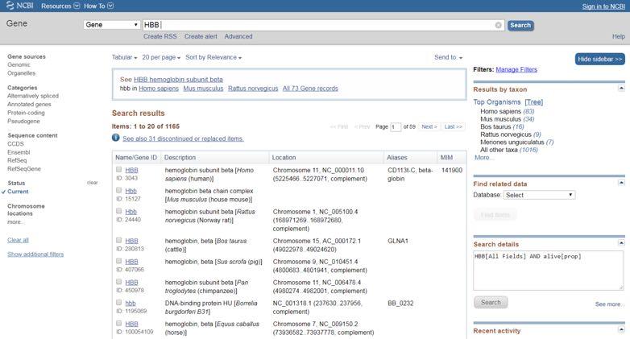Tick the checkbox for HBB ID 100054109
Image resolution: width=630 pixels, height=339 pixels.
119,324
